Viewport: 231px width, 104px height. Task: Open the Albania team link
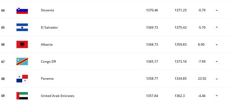coord(47,45)
